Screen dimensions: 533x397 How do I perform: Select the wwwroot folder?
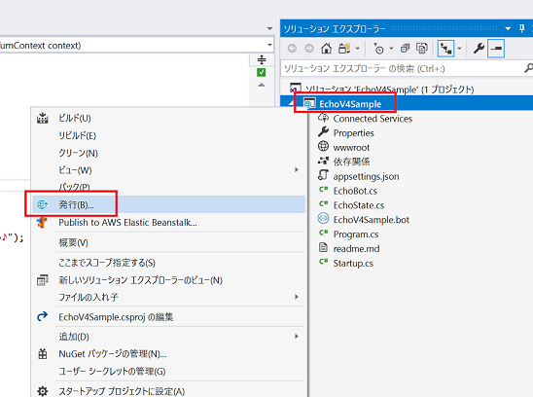[343, 147]
